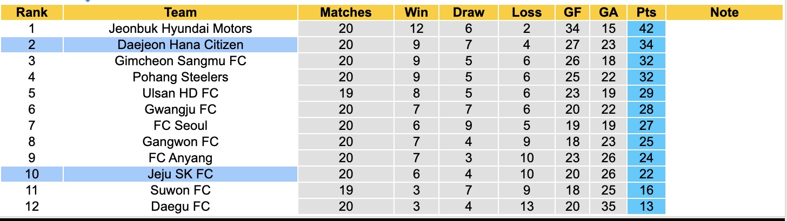Click the Team column header
Image resolution: width=787 pixels, height=221 pixels.
click(181, 12)
